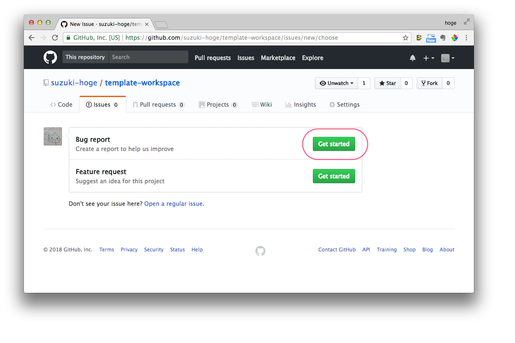Close the New Issue browser tab
This screenshot has height=343, width=515.
pyautogui.click(x=146, y=24)
